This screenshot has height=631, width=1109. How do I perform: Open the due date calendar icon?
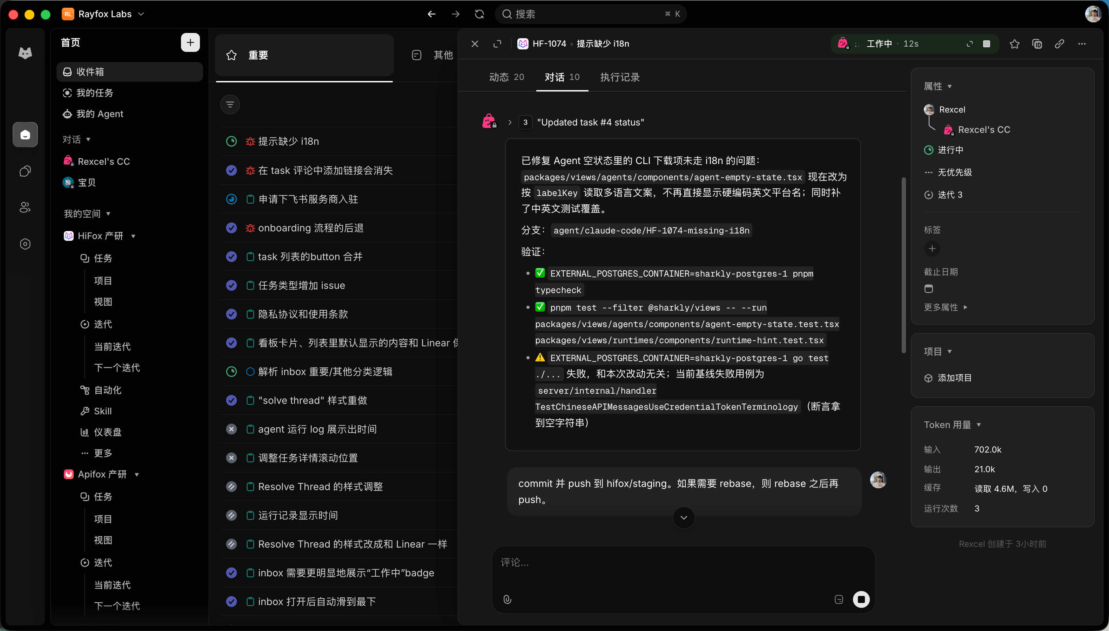coord(929,289)
